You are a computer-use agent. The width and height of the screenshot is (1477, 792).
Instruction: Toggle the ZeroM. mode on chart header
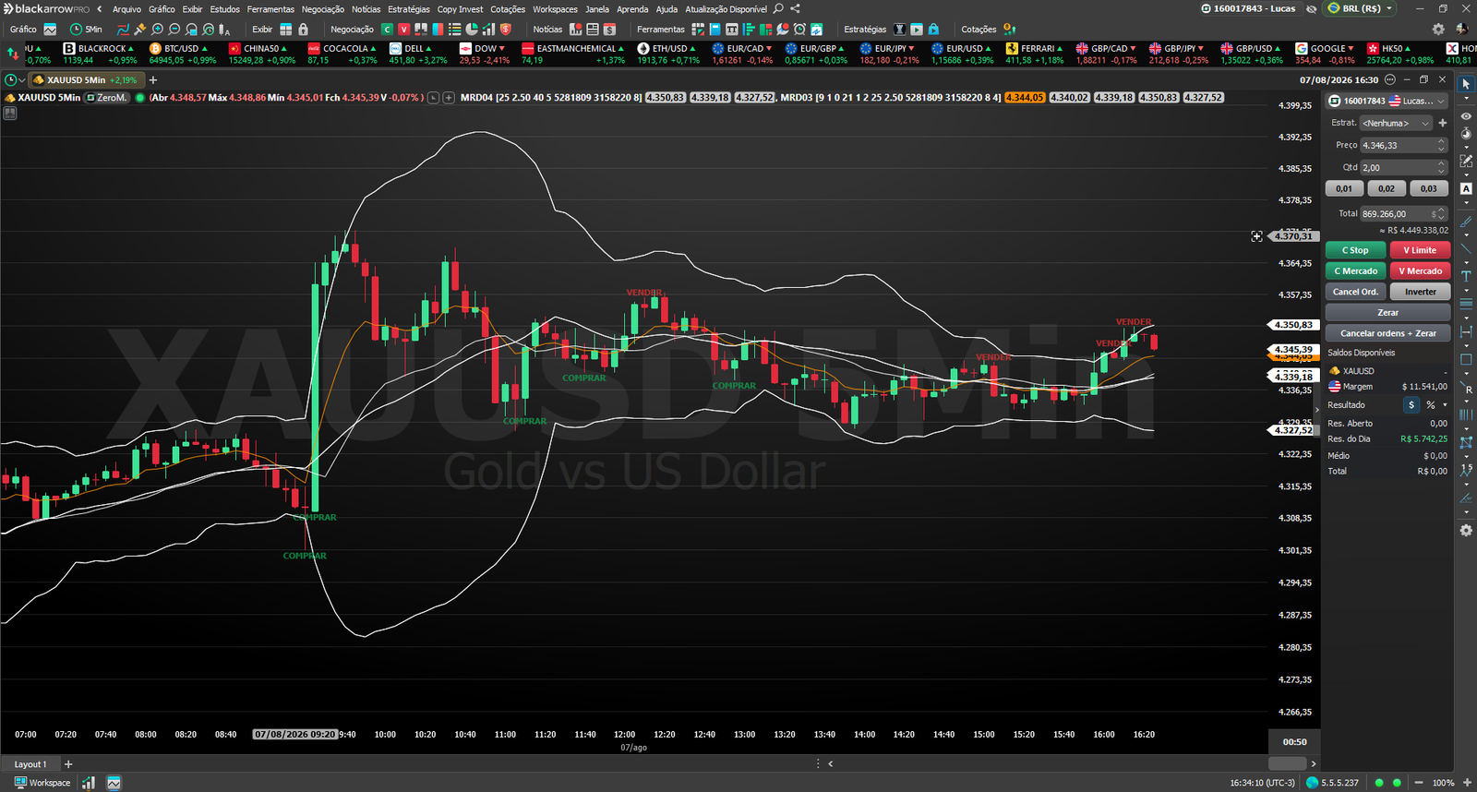coord(107,98)
